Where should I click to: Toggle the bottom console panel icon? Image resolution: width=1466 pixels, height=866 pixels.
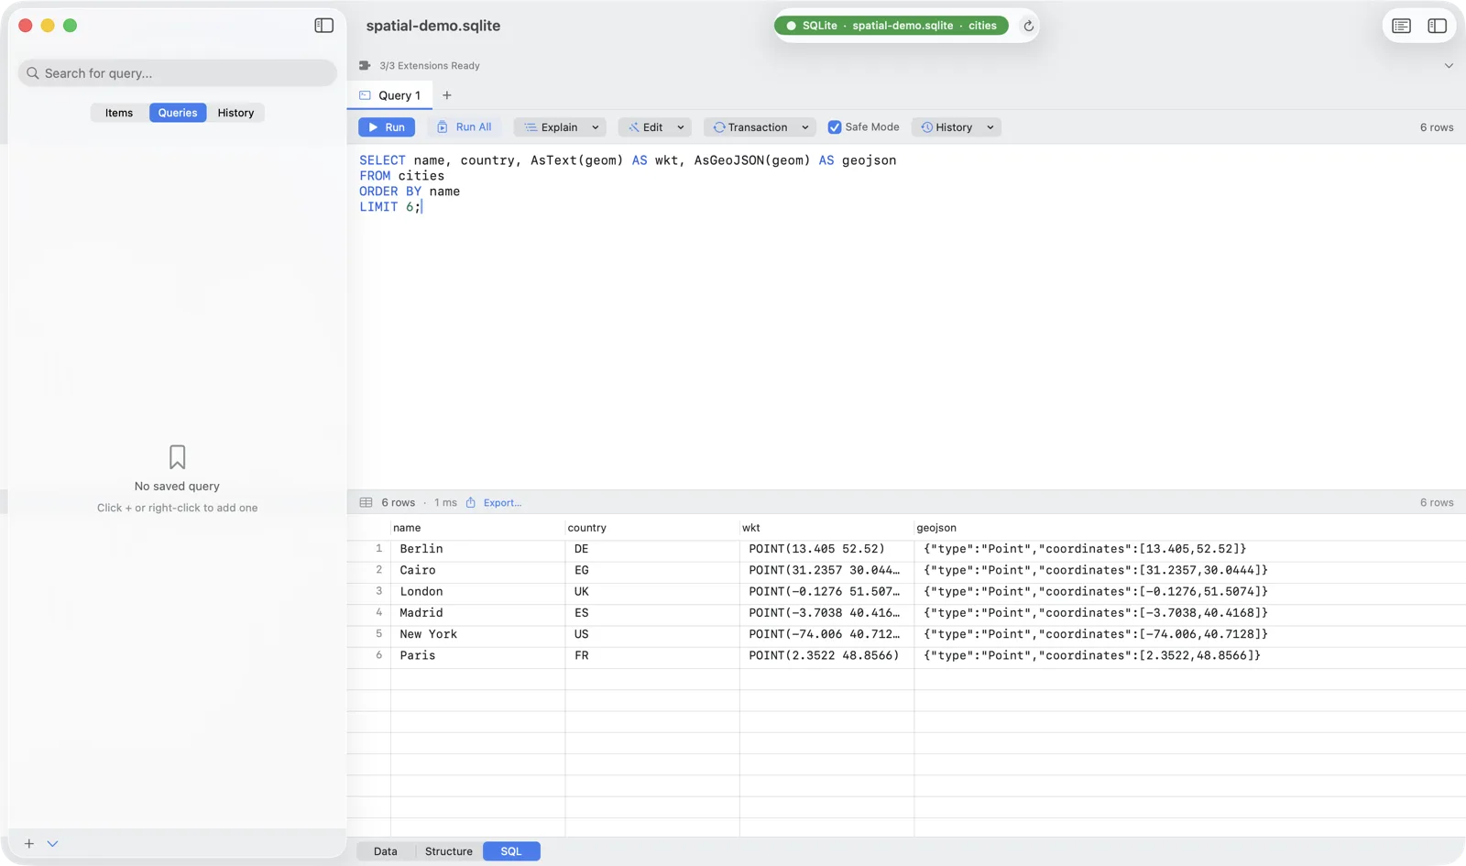coord(1401,26)
